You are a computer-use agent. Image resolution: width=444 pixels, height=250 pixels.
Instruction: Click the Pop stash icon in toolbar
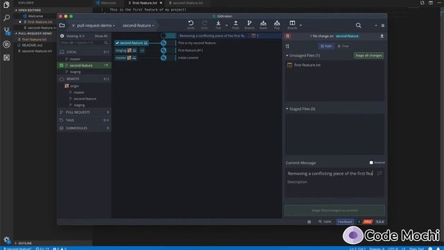(277, 23)
